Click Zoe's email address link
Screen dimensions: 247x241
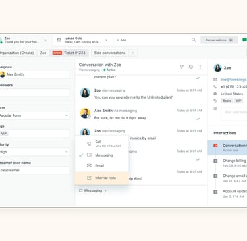(x=234, y=80)
